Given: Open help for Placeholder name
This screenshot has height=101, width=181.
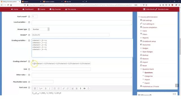Looking at the screenshot, I should coord(29,82).
